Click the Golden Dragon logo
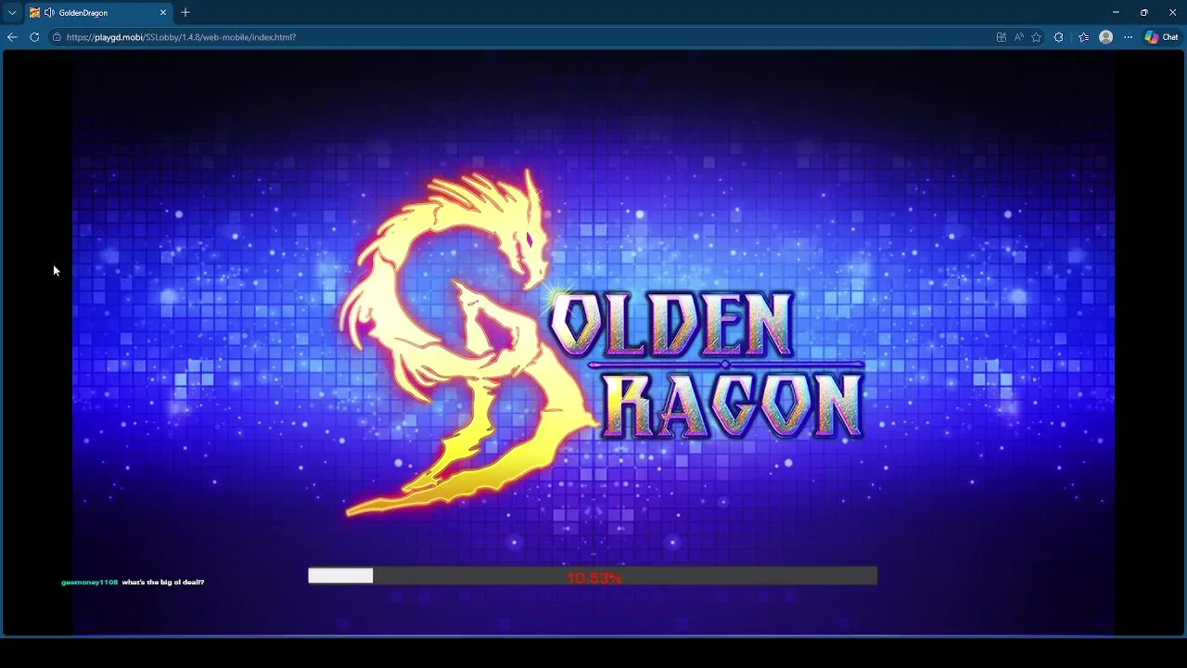Screen dimensions: 1187x668 (x=601, y=343)
